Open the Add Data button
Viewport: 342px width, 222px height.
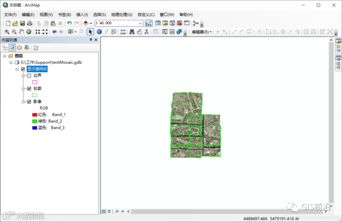(x=85, y=23)
